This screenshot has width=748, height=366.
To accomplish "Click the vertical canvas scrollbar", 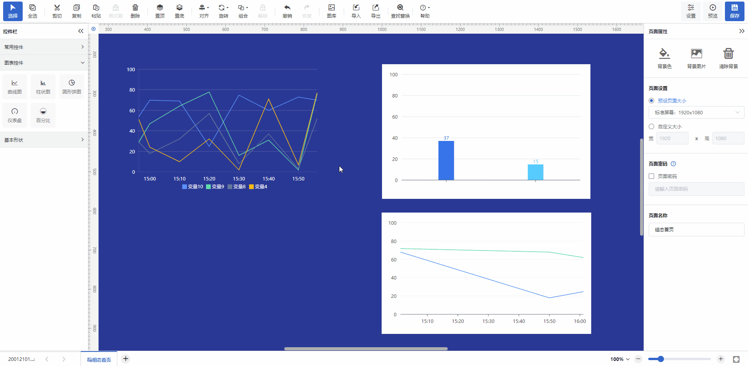I will tap(642, 187).
